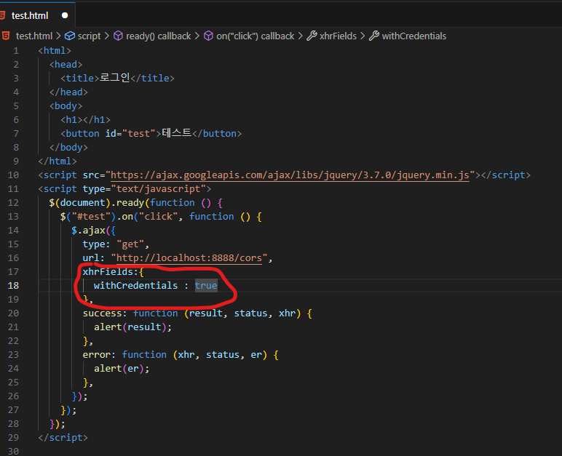Viewport: 562px width, 456px height.
Task: Click the HTML icon in the breadcrumb
Action: point(6,36)
